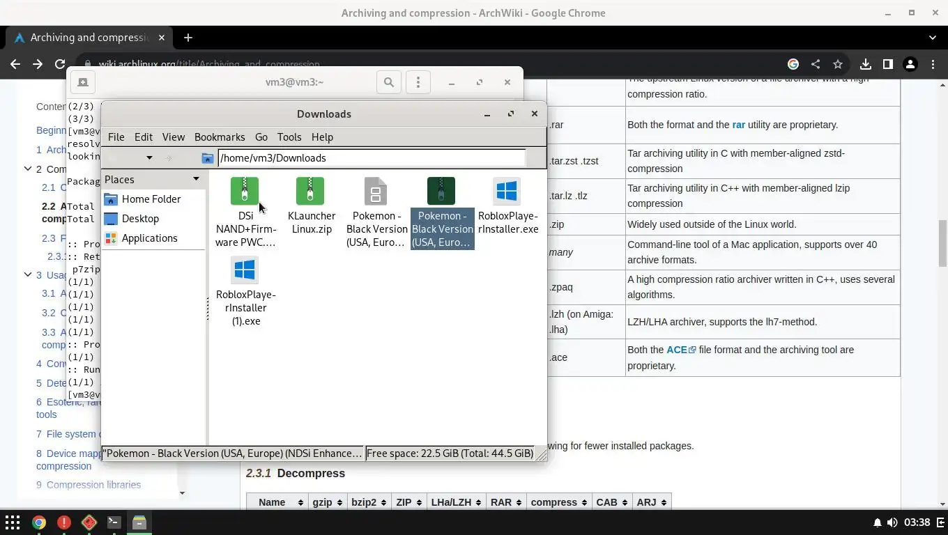Open Chrome profile avatar
This screenshot has height=535, width=948.
tap(910, 64)
